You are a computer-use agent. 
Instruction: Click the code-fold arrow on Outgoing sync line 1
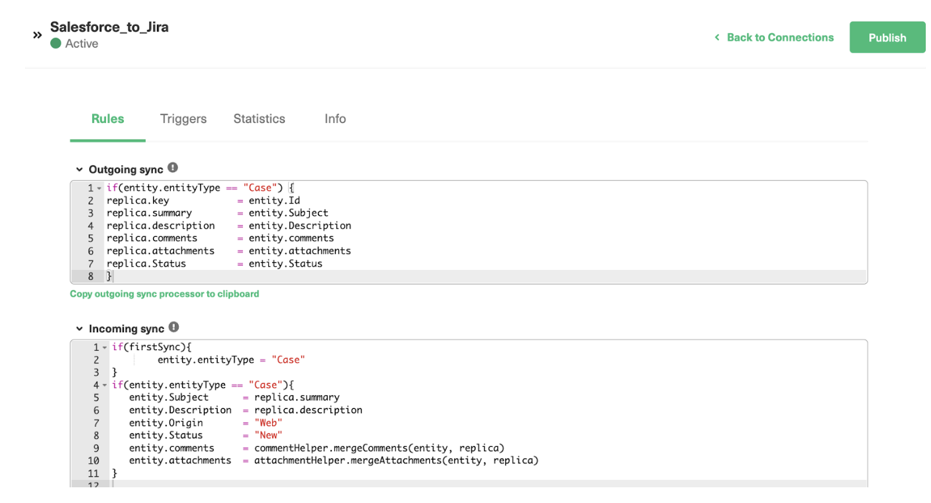[99, 187]
